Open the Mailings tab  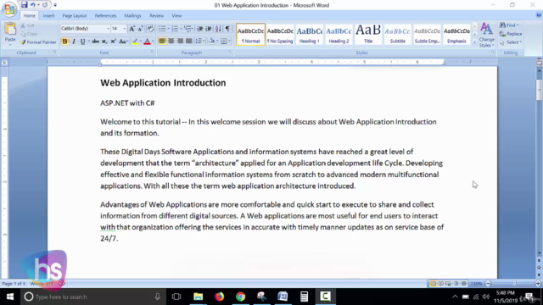(x=132, y=15)
